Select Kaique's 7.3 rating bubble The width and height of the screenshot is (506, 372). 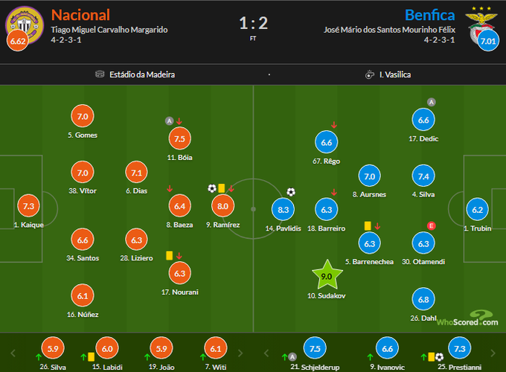click(29, 207)
